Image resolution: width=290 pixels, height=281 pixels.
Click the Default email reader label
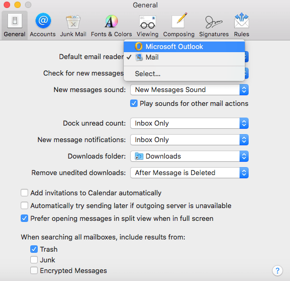[91, 57]
